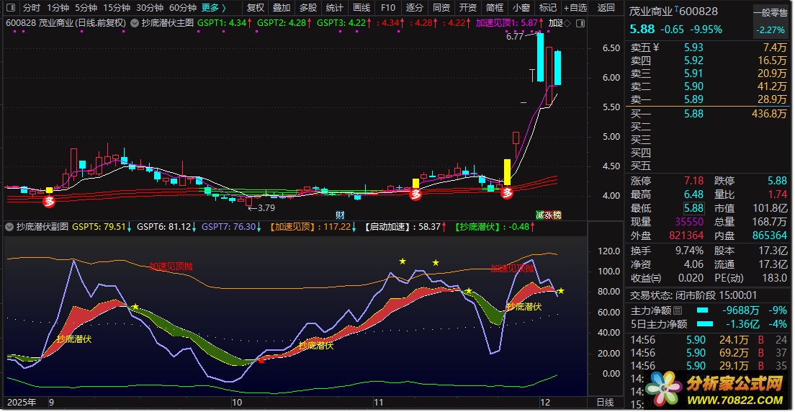Select 卖五 order row price 5.93
The height and width of the screenshot is (412, 795).
pyautogui.click(x=693, y=48)
